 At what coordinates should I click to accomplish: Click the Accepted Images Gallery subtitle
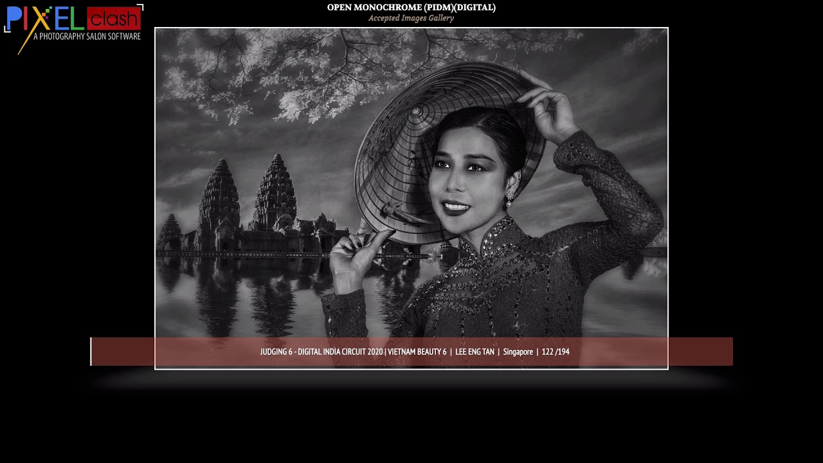(411, 18)
